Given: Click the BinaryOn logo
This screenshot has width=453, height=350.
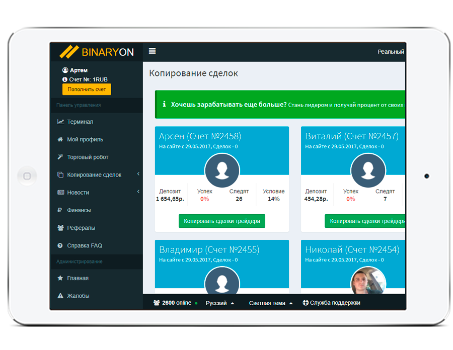Looking at the screenshot, I should pos(96,52).
